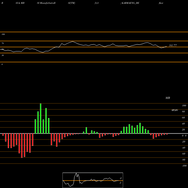The image size is (188, 188).
Task: Click the RSI 100 axis label
Action: [x=3, y=34]
